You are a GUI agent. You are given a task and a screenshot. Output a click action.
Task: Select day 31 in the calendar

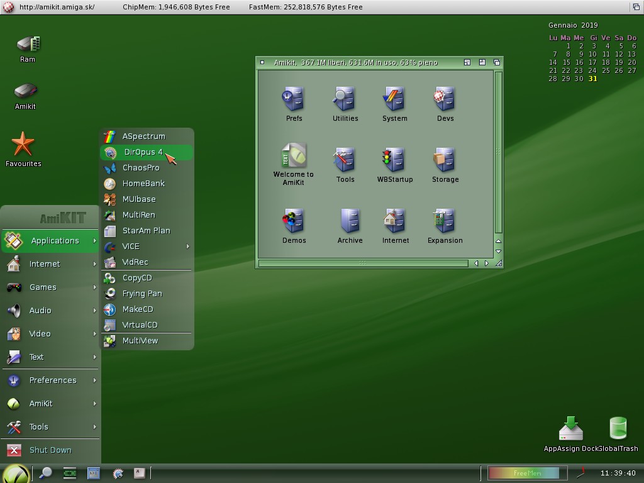592,79
